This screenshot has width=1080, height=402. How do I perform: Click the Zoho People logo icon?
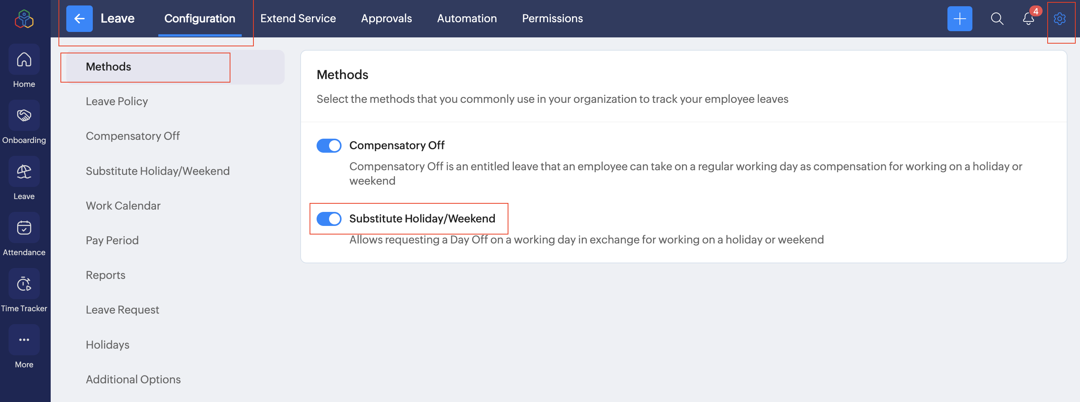point(24,19)
